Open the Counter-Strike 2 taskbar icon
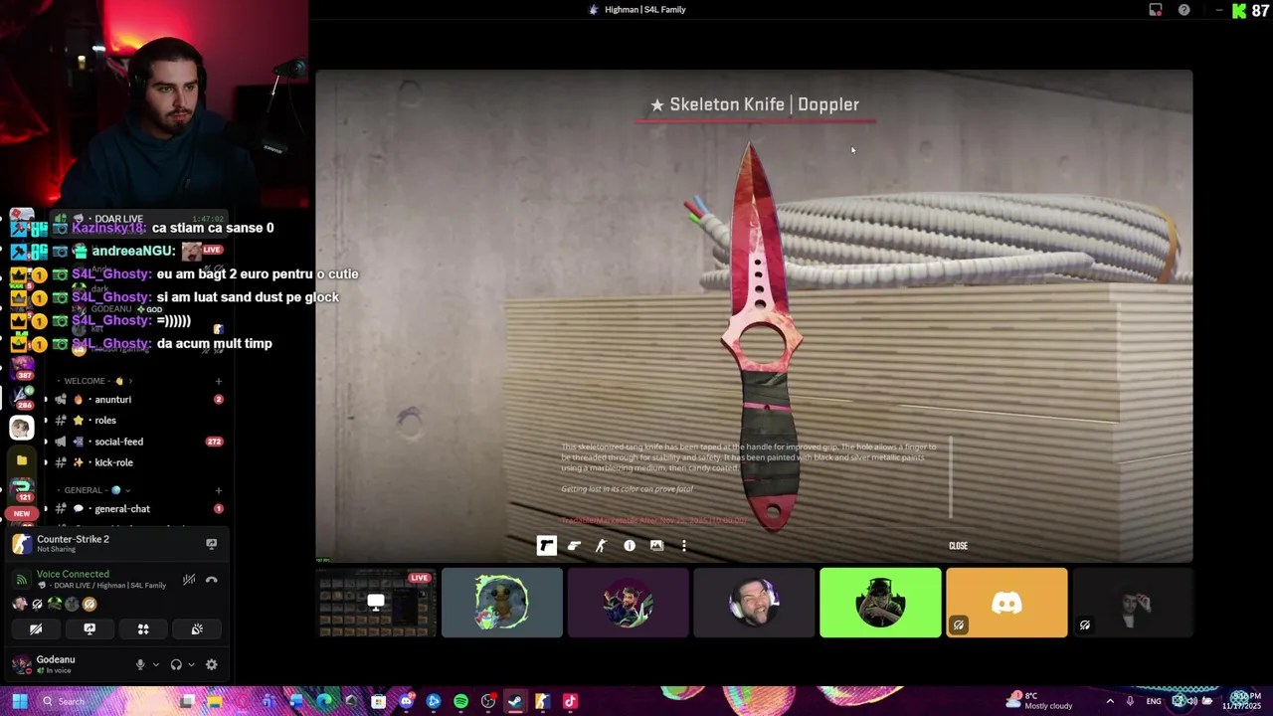The width and height of the screenshot is (1273, 716). point(542,701)
